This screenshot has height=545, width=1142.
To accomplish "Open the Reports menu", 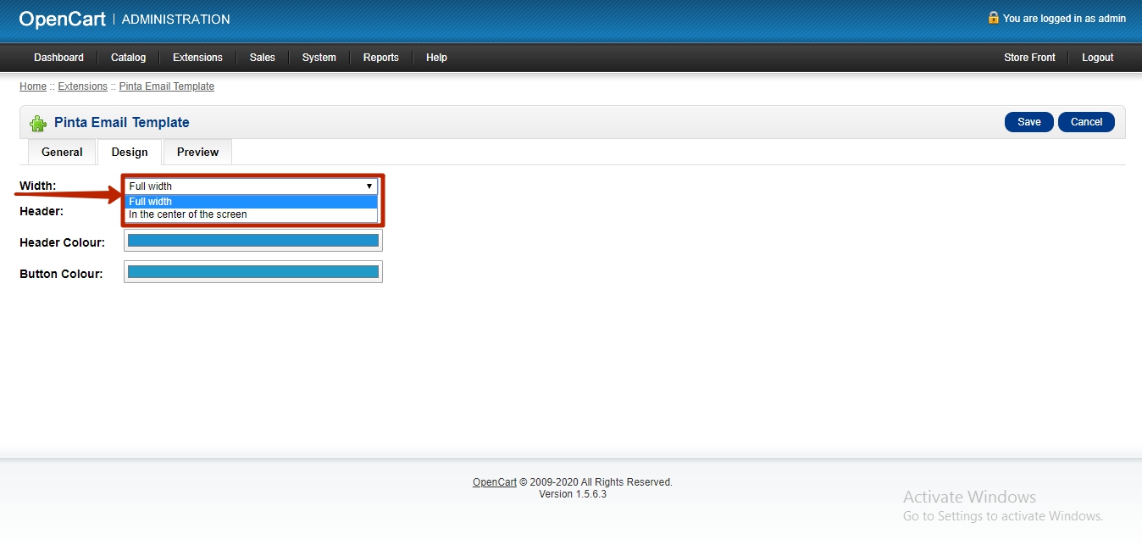I will [x=380, y=58].
